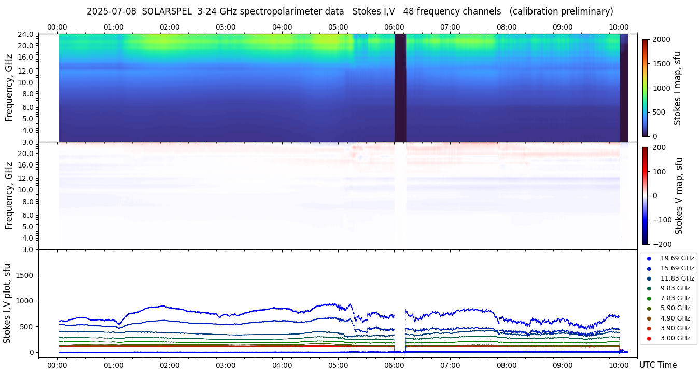
Task: Click the 15.69 GHz legend dot
Action: click(x=649, y=268)
